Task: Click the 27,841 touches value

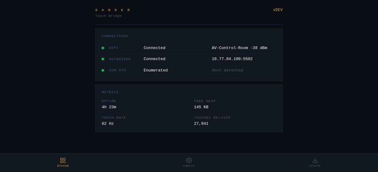Action: [x=201, y=124]
